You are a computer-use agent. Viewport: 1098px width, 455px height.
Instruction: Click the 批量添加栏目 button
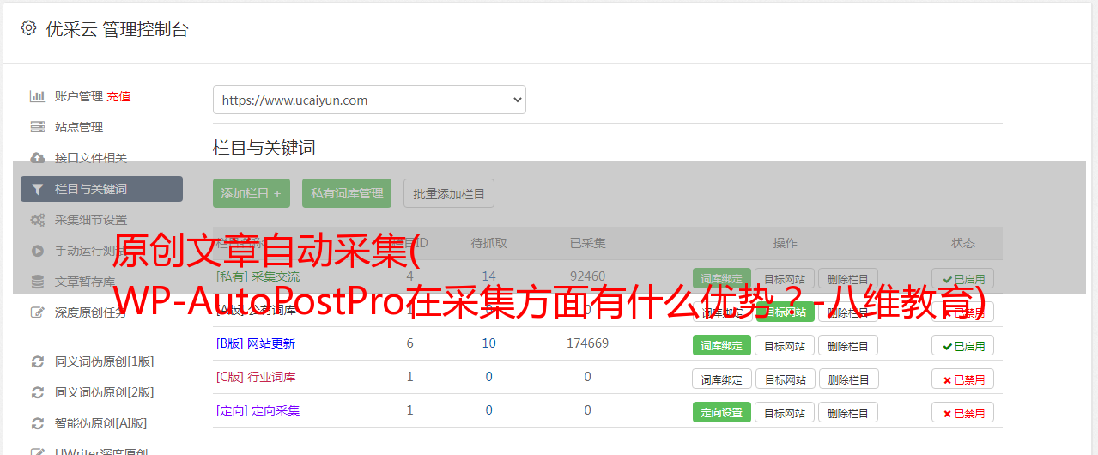449,193
